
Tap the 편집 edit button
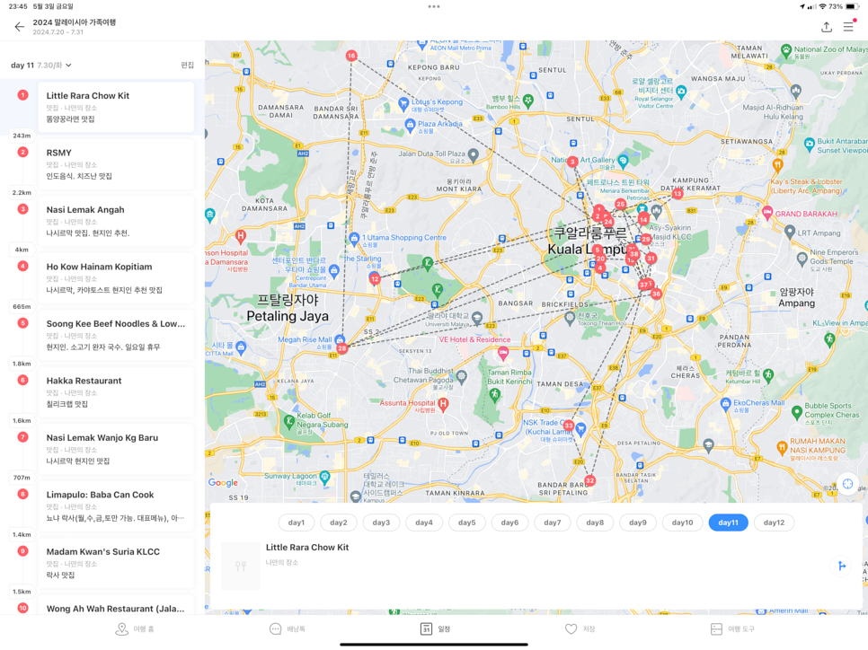point(187,66)
